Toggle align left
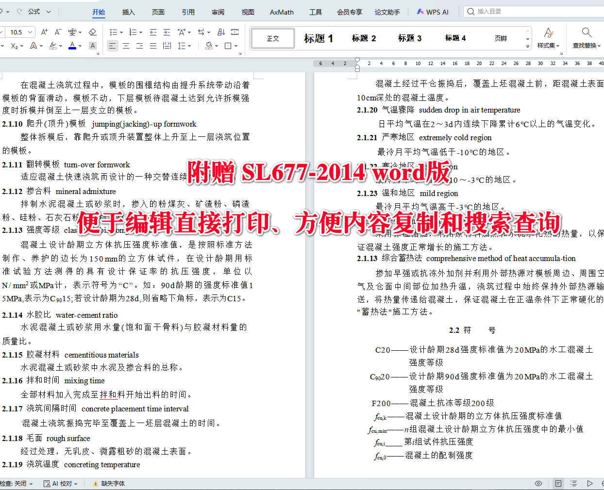 112,46
